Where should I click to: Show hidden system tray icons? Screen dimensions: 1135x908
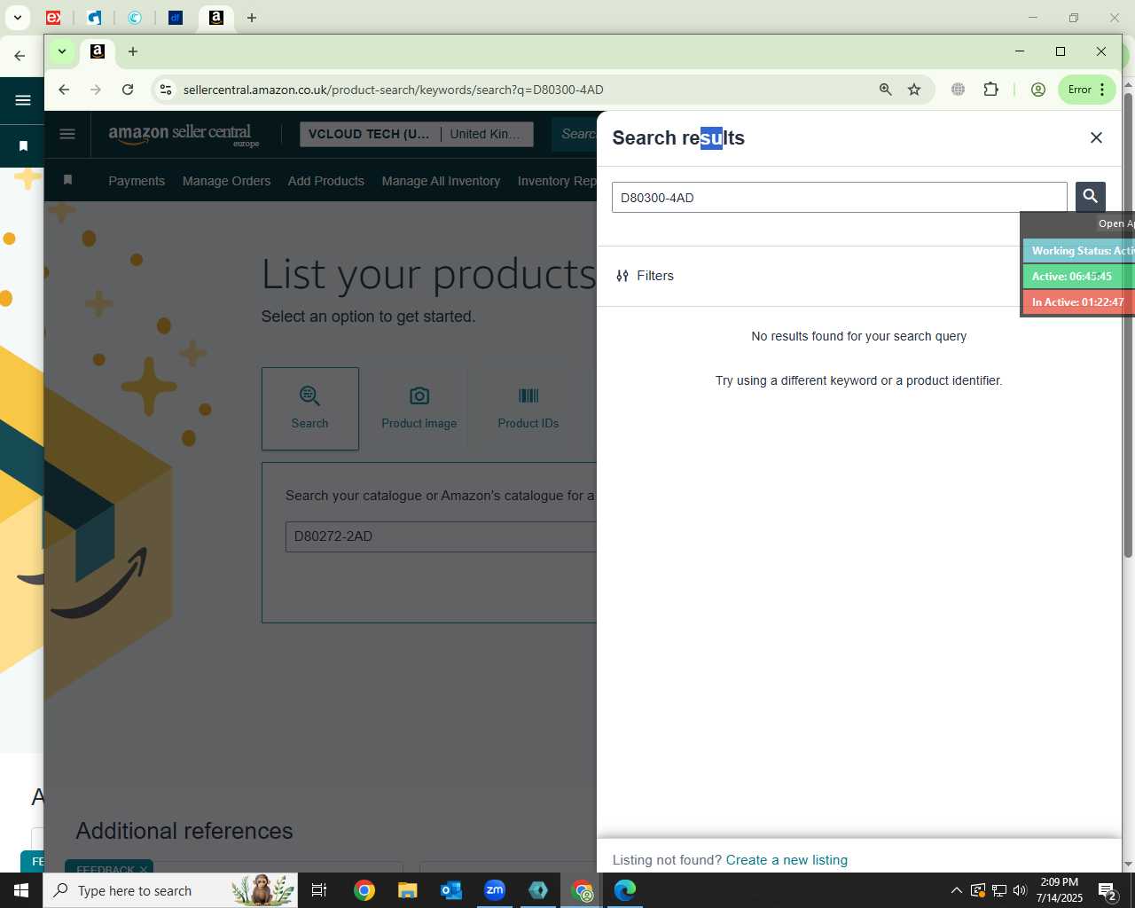coord(956,890)
